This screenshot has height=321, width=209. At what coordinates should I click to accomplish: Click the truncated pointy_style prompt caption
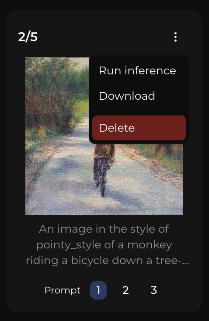(104, 245)
